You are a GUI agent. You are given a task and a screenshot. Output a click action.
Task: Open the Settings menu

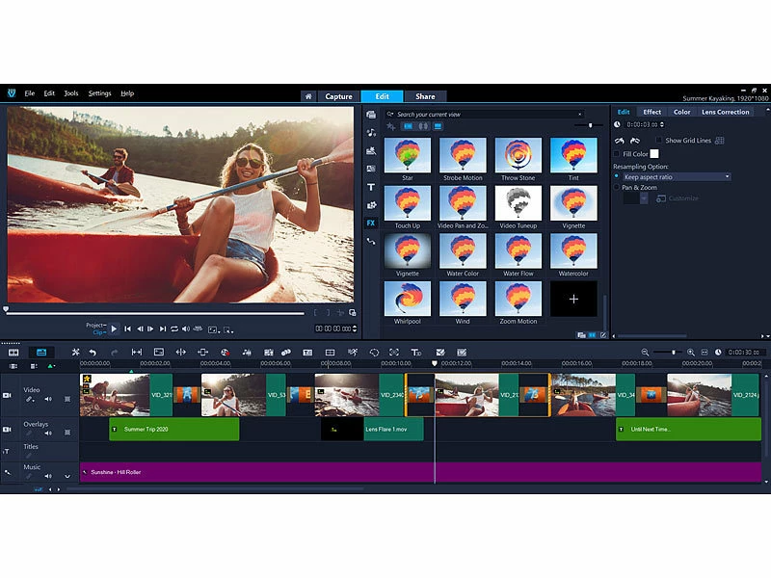[x=99, y=93]
